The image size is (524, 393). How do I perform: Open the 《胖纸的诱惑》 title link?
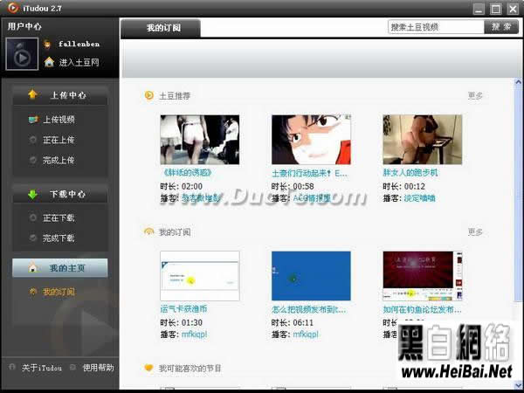tap(187, 173)
